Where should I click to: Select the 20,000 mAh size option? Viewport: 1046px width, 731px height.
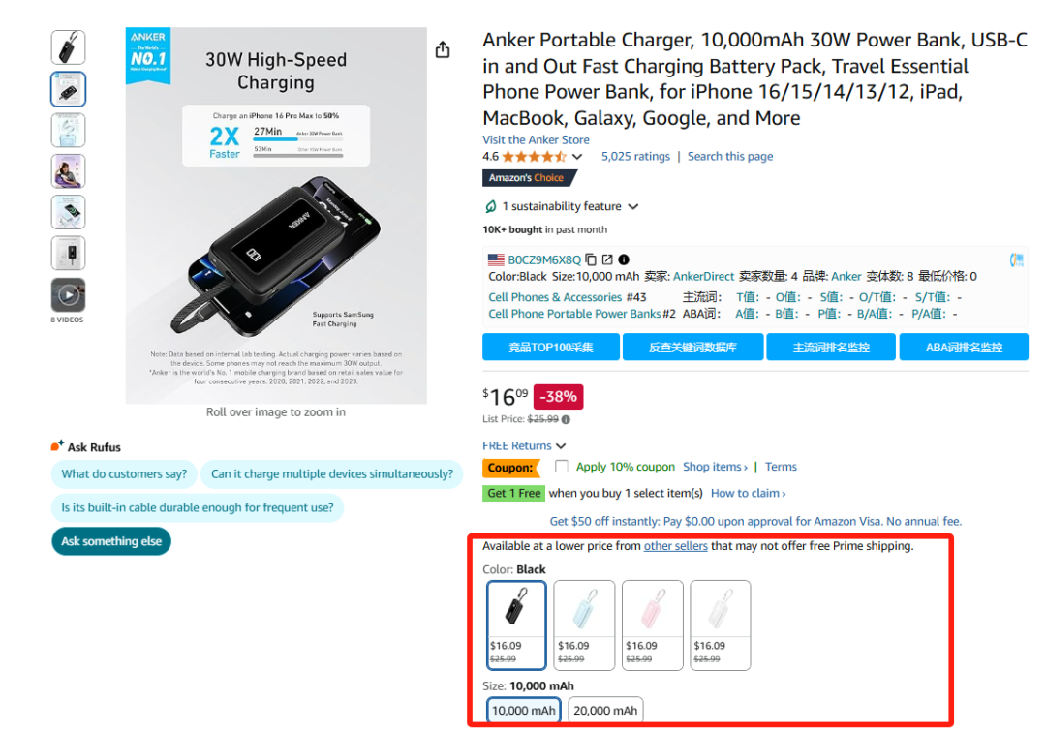pyautogui.click(x=605, y=711)
